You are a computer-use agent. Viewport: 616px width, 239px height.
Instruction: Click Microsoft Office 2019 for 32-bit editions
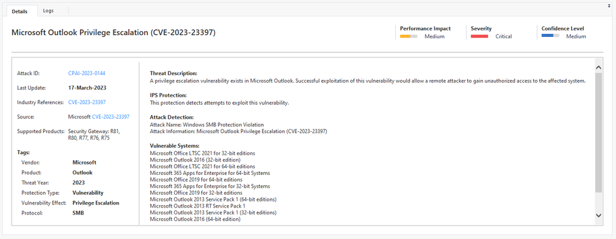(x=196, y=193)
